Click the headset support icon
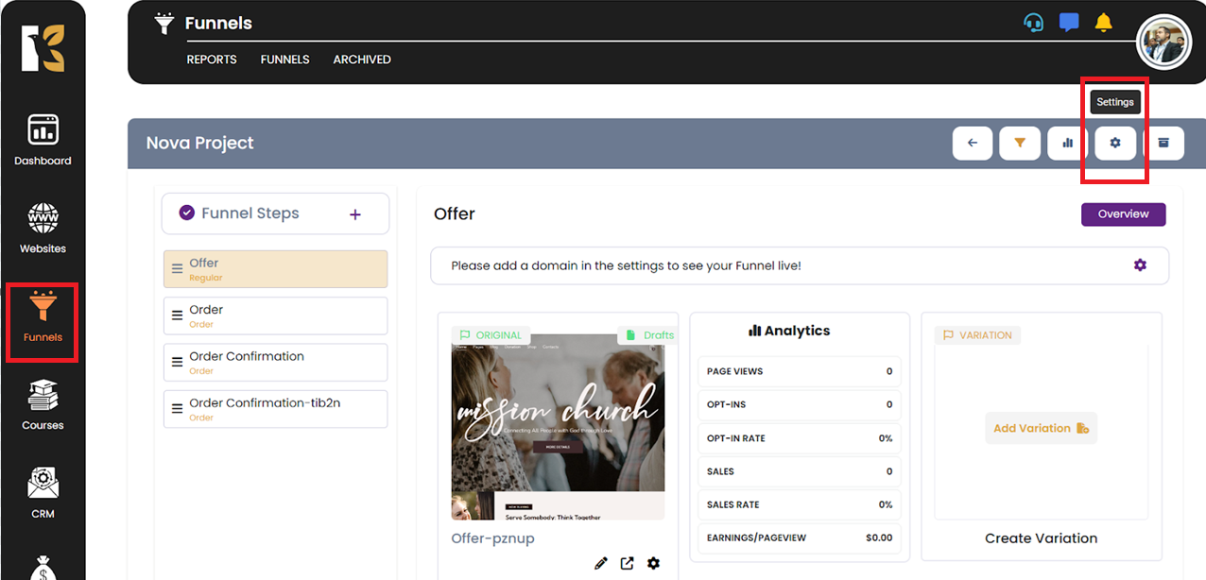 click(1034, 23)
